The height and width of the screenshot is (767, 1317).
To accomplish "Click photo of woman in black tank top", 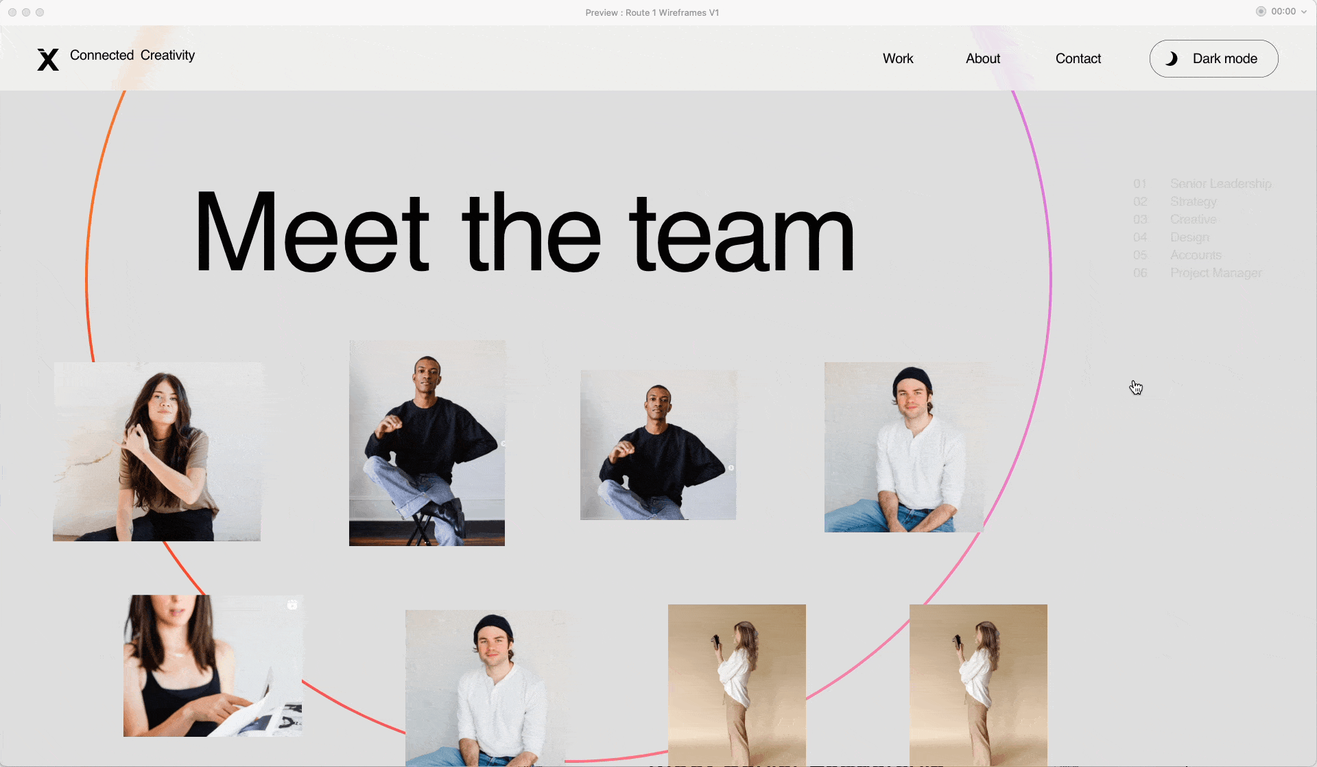I will click(213, 665).
